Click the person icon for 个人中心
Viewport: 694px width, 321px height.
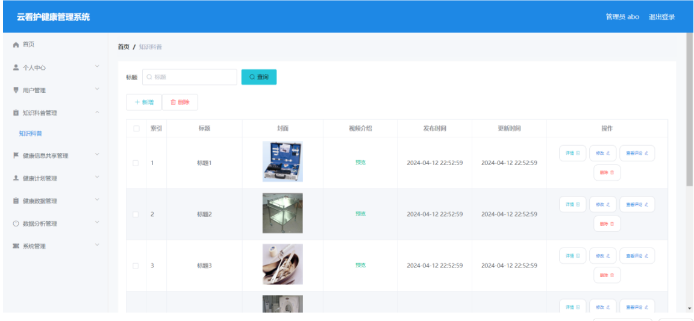tap(16, 67)
